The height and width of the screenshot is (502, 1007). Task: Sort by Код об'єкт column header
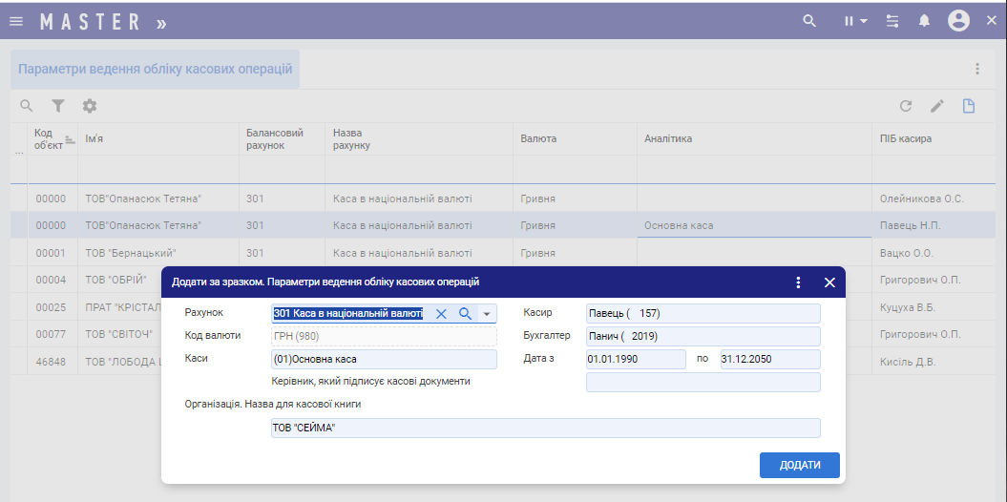[50, 138]
